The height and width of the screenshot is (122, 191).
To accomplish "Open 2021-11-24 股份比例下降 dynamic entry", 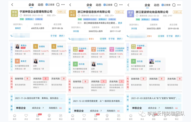I will coord(40,98).
